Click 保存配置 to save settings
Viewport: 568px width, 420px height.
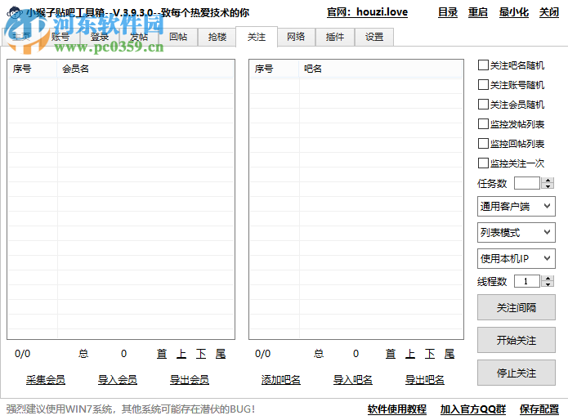[x=539, y=409]
